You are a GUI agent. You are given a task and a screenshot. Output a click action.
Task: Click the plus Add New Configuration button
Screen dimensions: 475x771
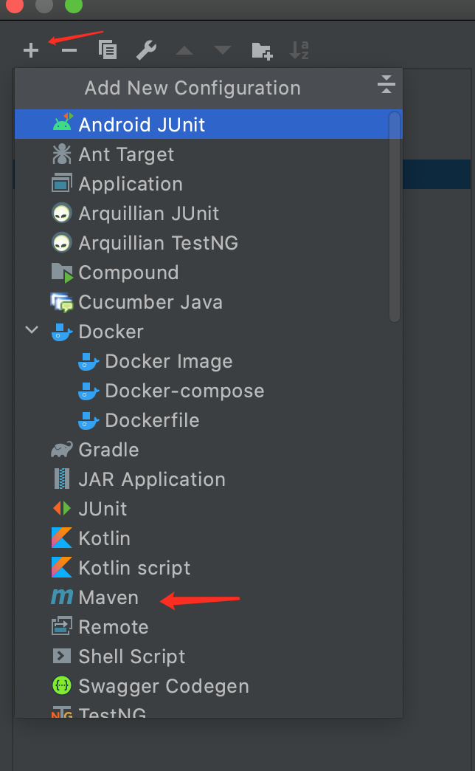pyautogui.click(x=31, y=50)
